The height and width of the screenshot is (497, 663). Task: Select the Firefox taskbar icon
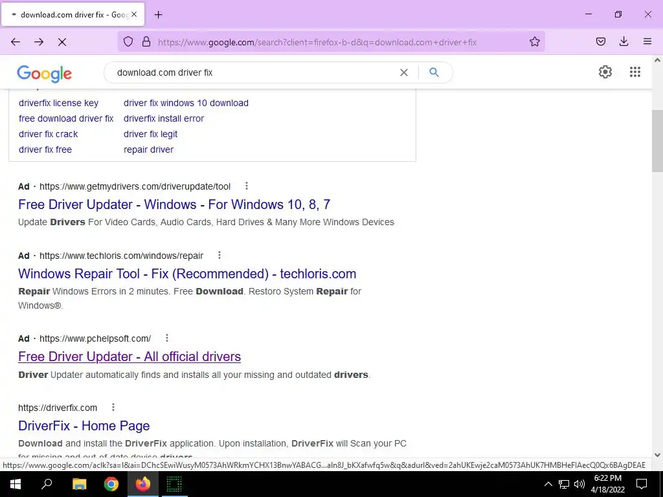(x=143, y=484)
